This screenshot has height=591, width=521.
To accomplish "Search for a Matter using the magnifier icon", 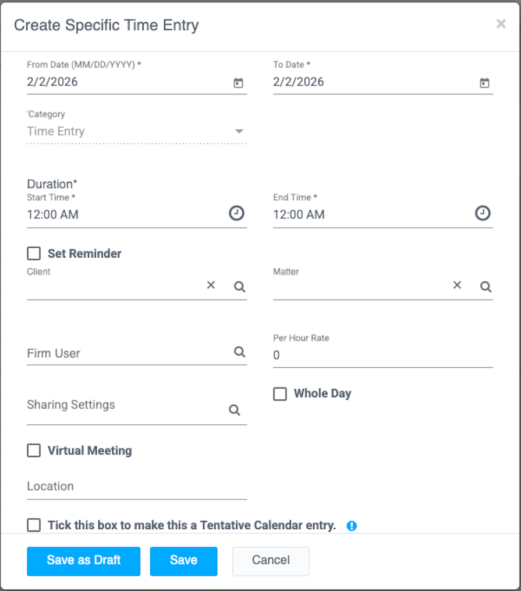I will pos(485,286).
